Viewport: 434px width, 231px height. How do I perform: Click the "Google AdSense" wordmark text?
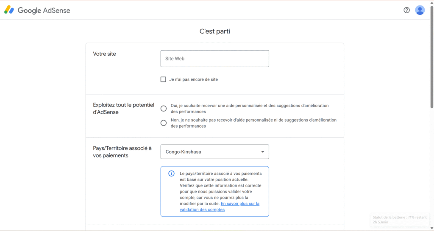click(x=44, y=11)
